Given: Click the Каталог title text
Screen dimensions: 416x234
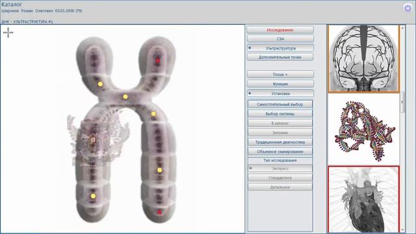Looking at the screenshot, I should click(12, 5).
